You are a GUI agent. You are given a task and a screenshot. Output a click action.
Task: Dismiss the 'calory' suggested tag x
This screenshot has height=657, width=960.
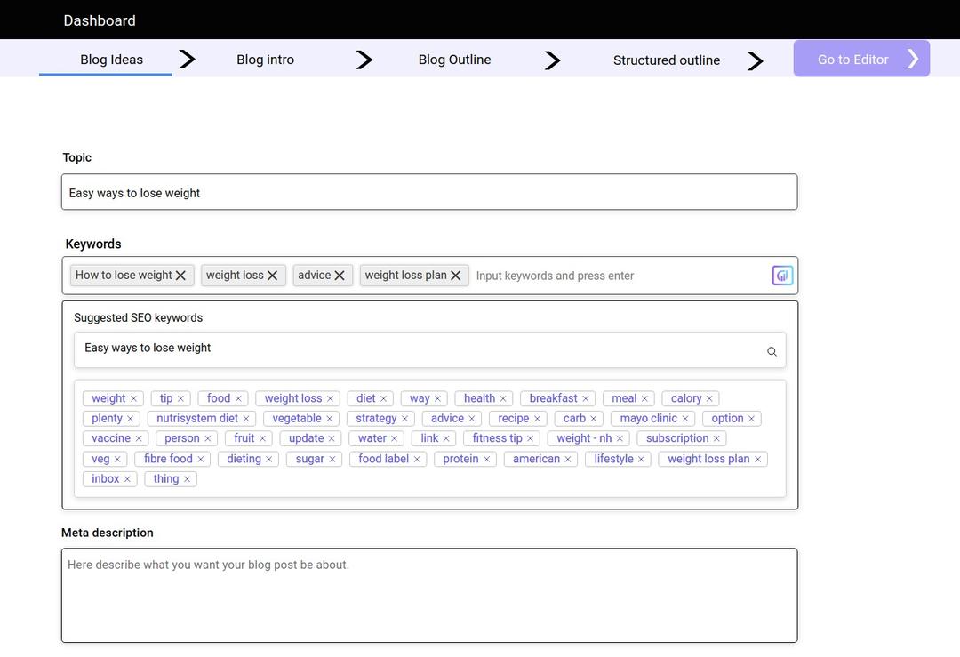pyautogui.click(x=709, y=398)
